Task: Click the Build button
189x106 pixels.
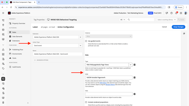Action: tap(181, 20)
